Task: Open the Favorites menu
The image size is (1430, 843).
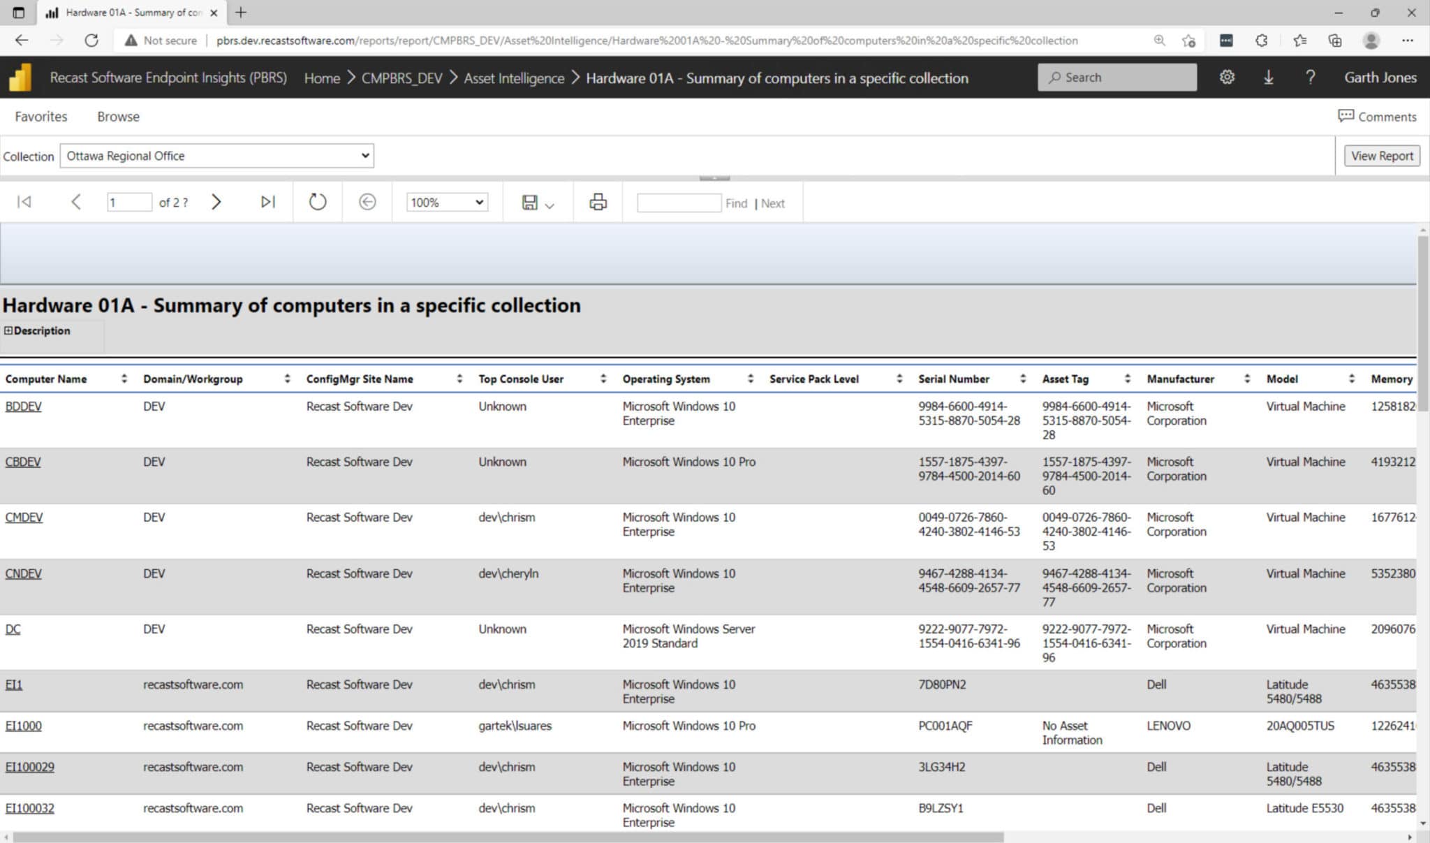Action: 40,116
